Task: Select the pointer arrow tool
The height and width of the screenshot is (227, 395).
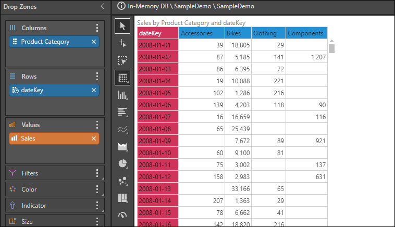Action: [x=123, y=26]
